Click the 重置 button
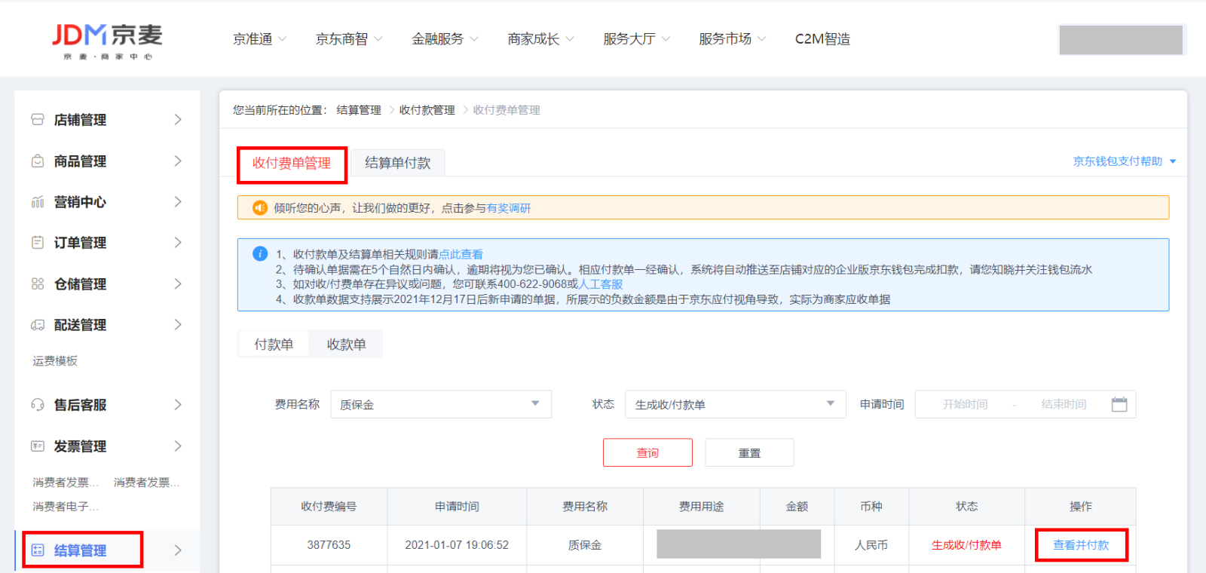This screenshot has width=1206, height=573. [749, 452]
